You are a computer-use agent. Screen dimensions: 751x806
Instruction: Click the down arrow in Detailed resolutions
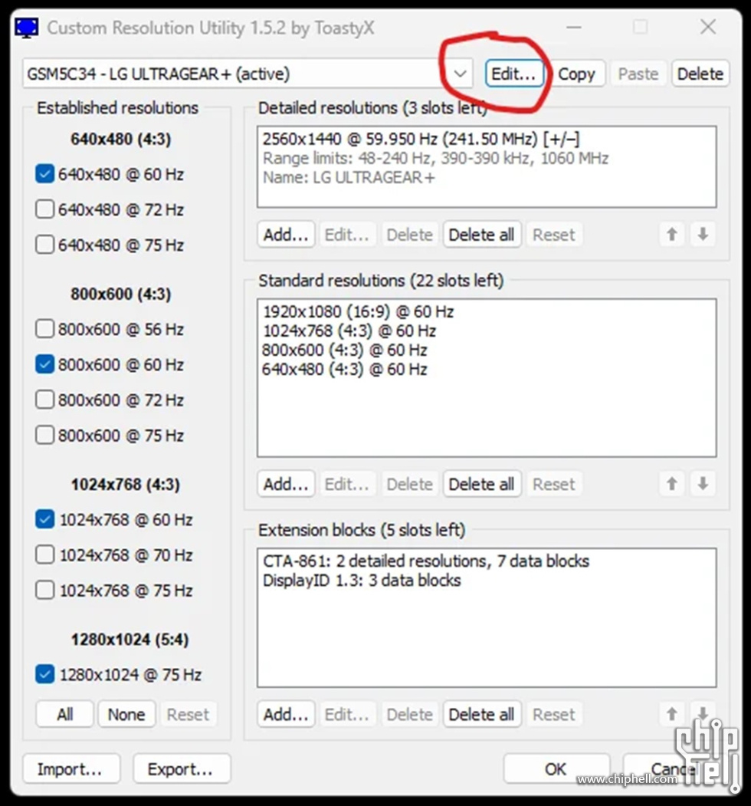(x=703, y=235)
